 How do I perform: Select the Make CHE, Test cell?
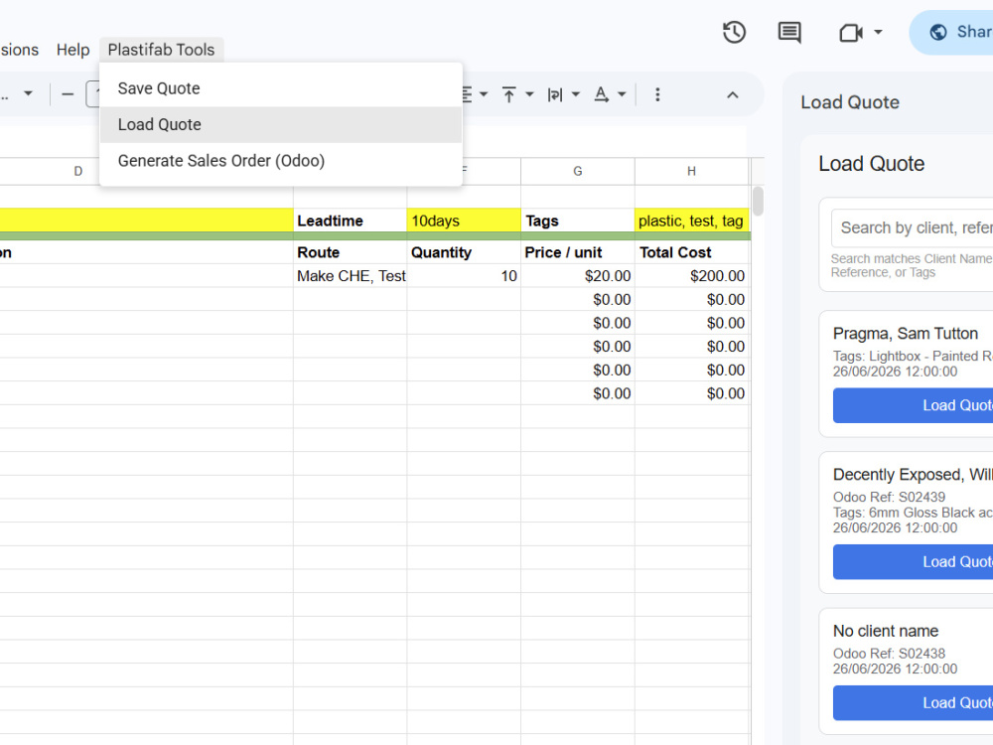point(351,275)
